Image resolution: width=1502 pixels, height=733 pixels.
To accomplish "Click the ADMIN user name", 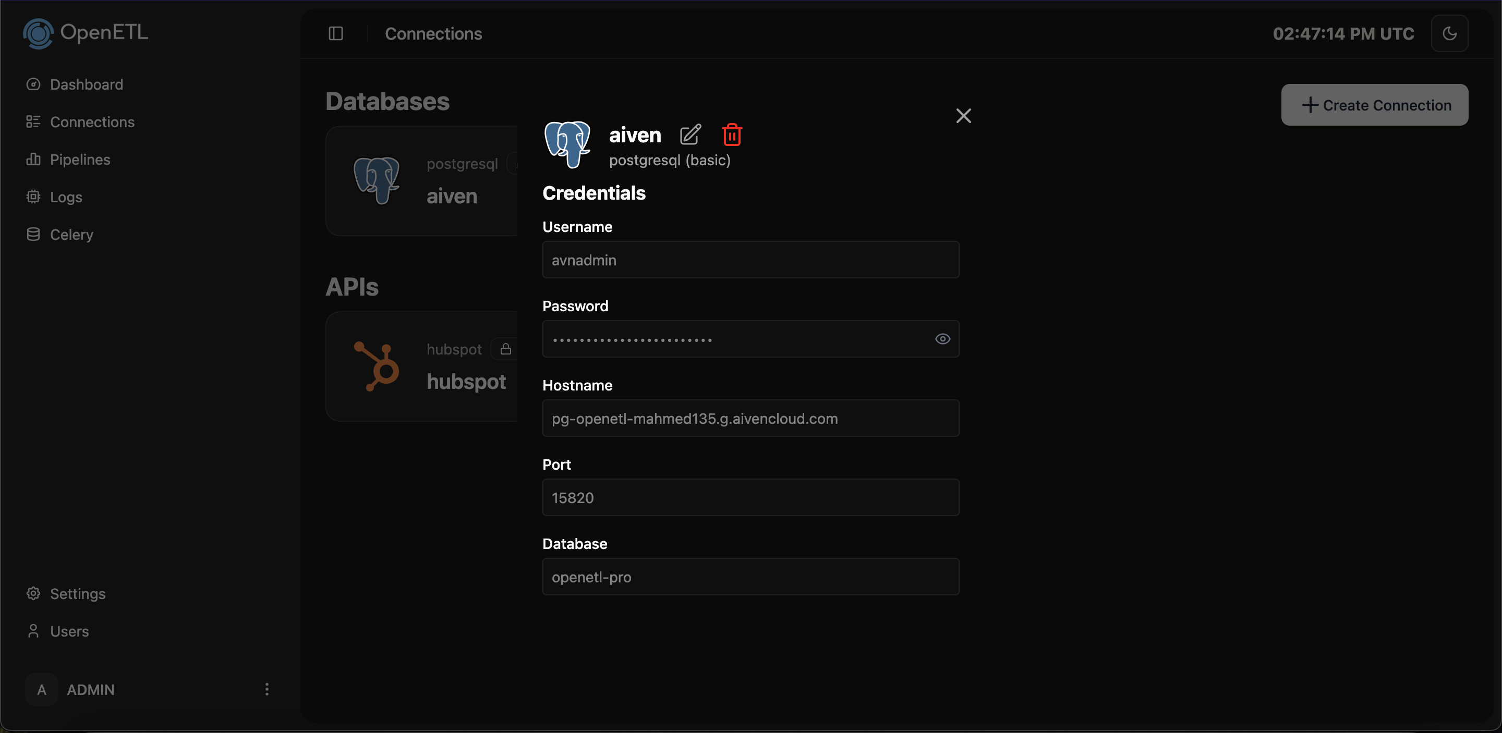I will 91,689.
